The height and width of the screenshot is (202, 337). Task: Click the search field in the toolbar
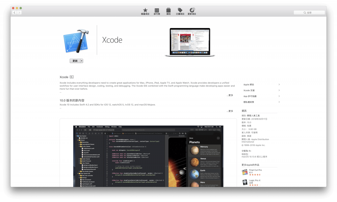309,13
